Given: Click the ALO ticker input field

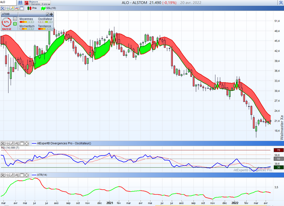Looking at the screenshot, I should coord(8,2).
